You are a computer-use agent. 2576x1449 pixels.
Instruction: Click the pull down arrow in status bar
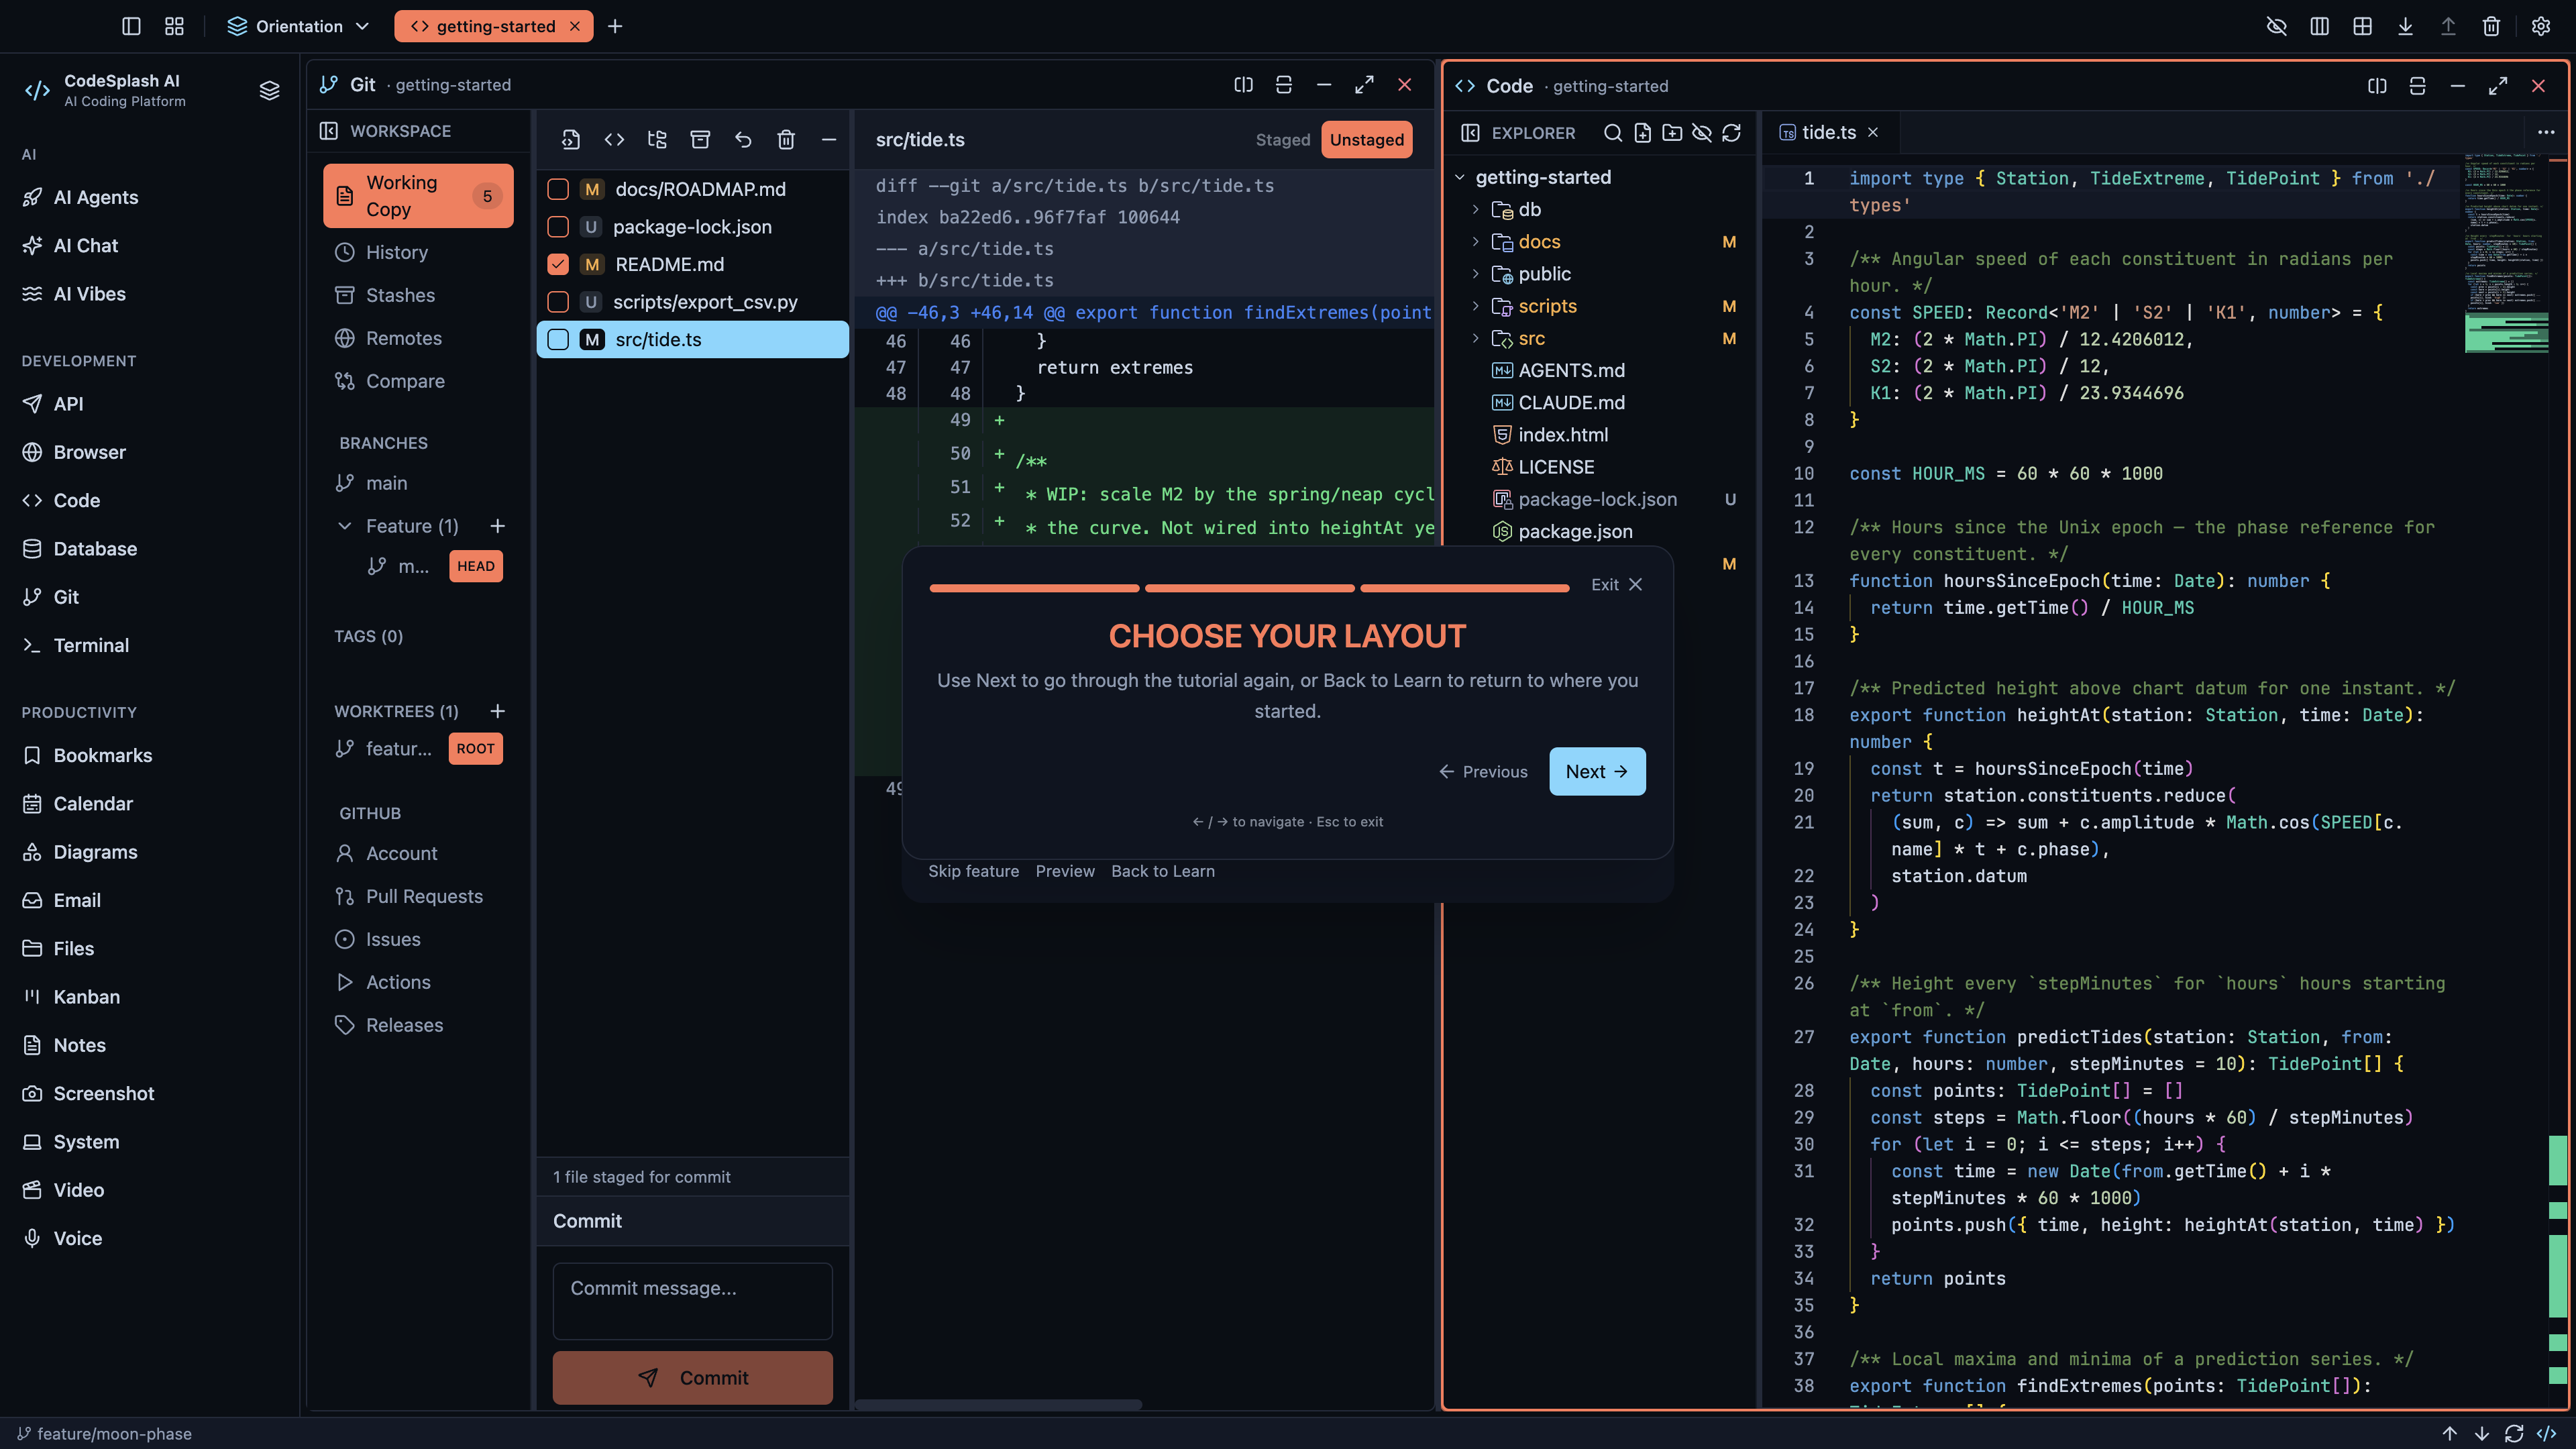pyautogui.click(x=2482, y=1433)
